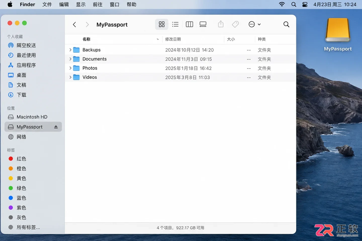Open Wi-Fi status in menu bar
The width and height of the screenshot is (362, 241).
click(282, 5)
